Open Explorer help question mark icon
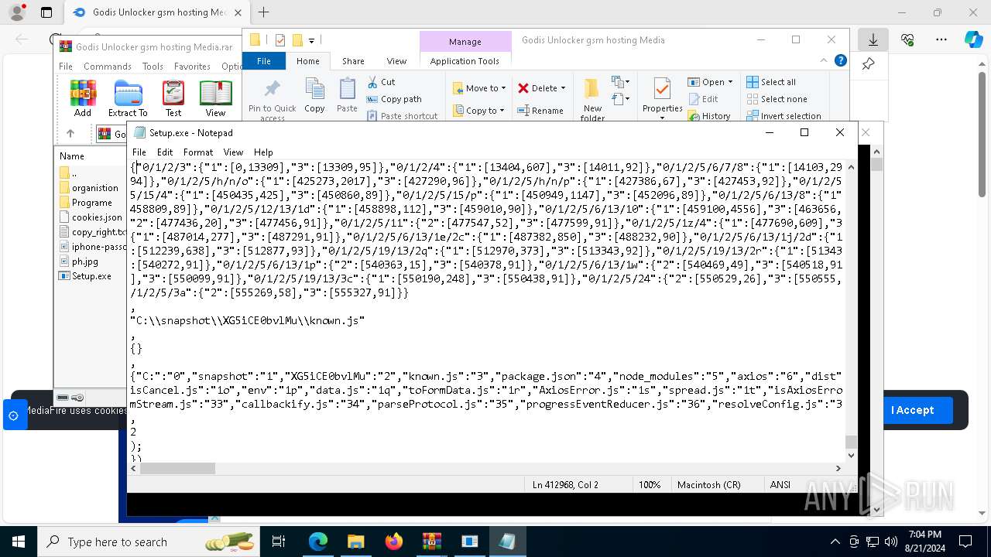Screen dimensions: 991x557 [840, 60]
